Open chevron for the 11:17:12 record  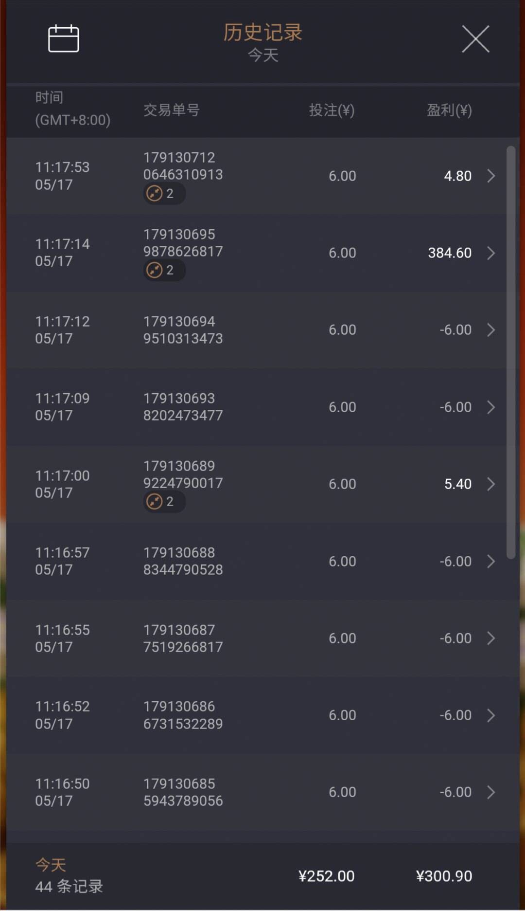tap(491, 330)
